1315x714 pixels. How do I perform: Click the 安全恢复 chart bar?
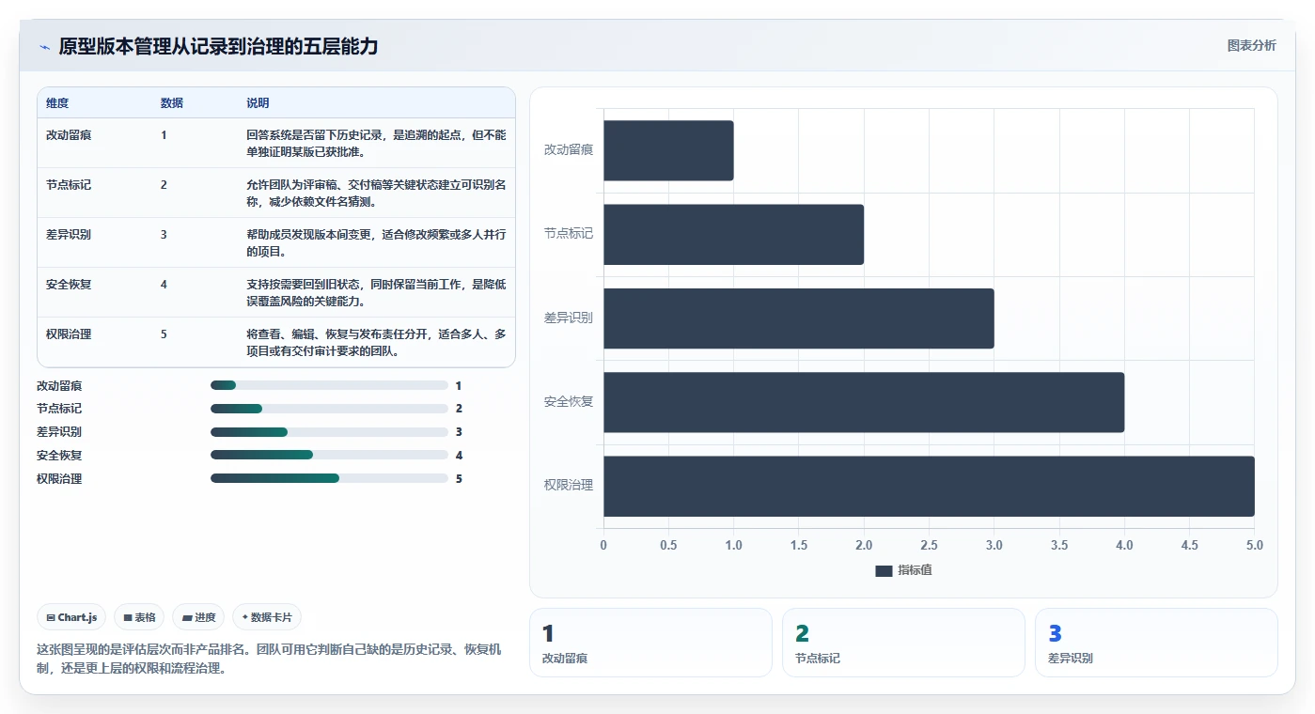(x=864, y=402)
